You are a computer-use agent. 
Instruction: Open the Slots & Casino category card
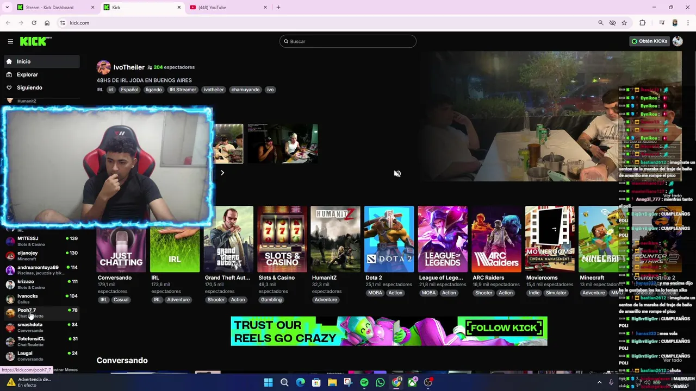coord(282,239)
